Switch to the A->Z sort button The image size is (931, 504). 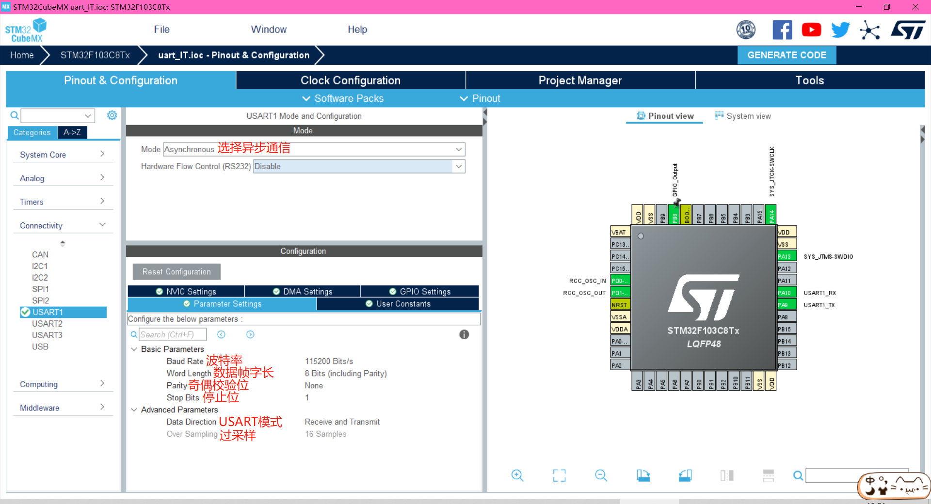tap(72, 132)
